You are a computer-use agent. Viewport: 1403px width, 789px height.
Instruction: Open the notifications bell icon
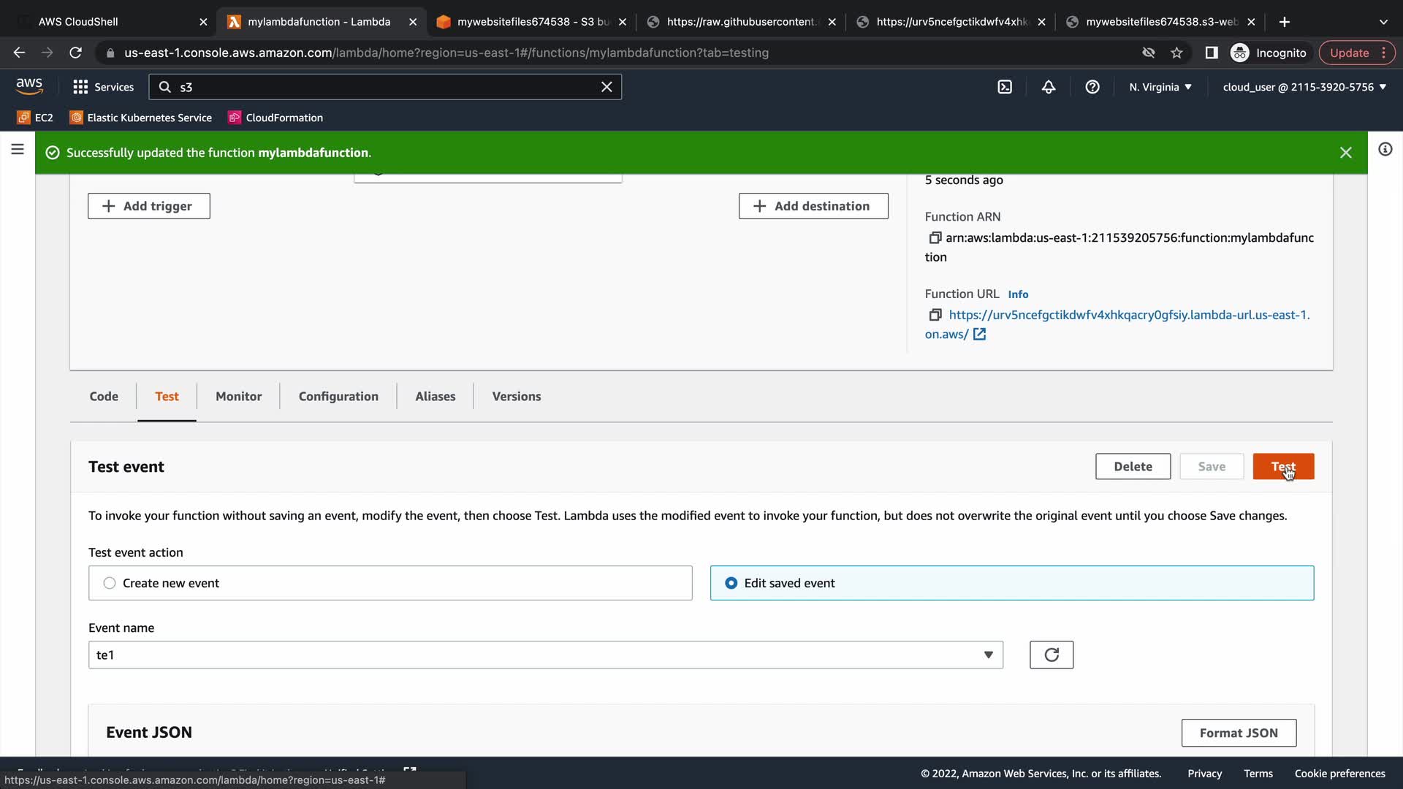tap(1049, 87)
